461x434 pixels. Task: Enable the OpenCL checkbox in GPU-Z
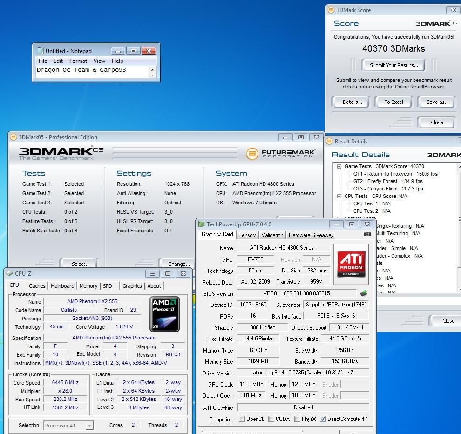(242, 419)
